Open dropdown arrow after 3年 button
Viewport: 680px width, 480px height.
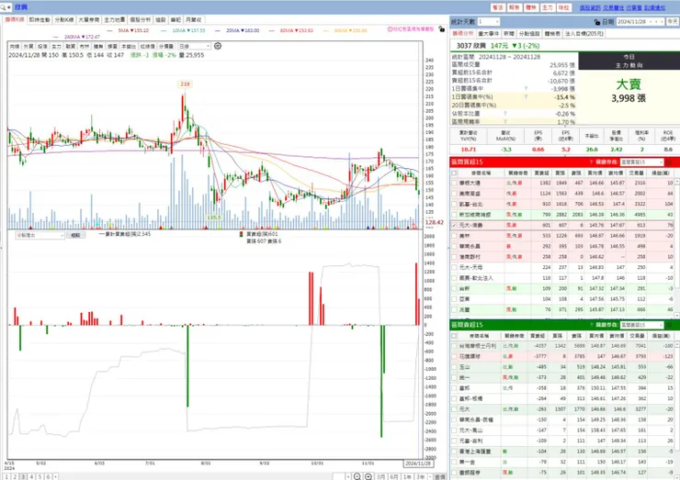(430, 476)
